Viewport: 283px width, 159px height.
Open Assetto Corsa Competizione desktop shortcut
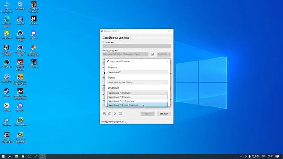[20, 94]
